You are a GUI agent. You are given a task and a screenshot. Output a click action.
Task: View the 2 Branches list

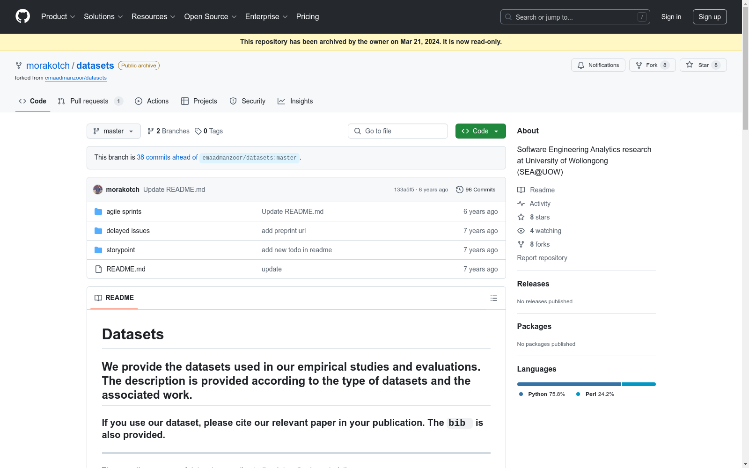[x=169, y=131]
